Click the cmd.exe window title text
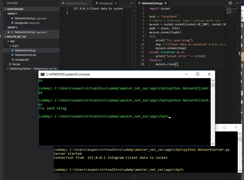Screen dimensions: 244x180 [x=68, y=74]
